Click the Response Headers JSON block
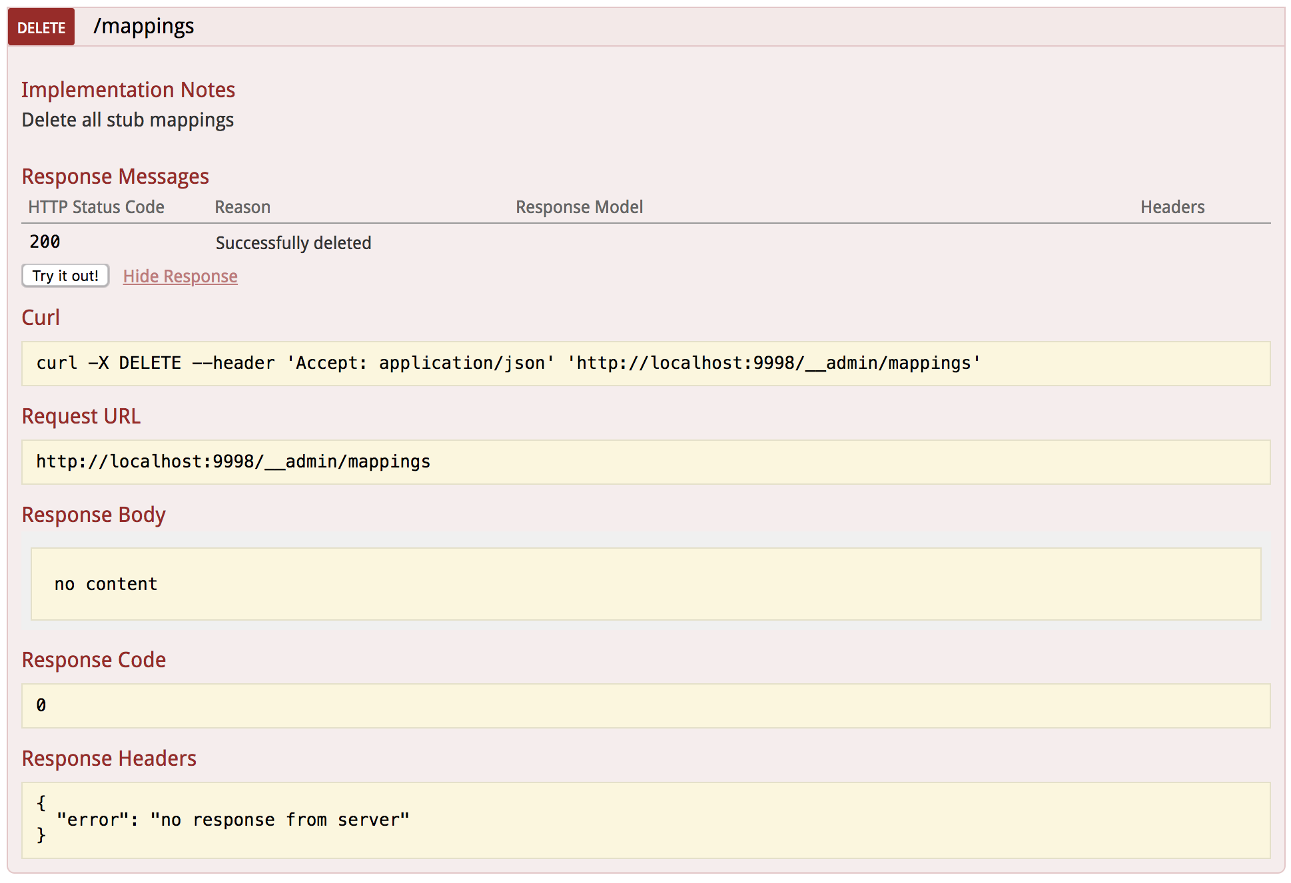 pos(234,820)
